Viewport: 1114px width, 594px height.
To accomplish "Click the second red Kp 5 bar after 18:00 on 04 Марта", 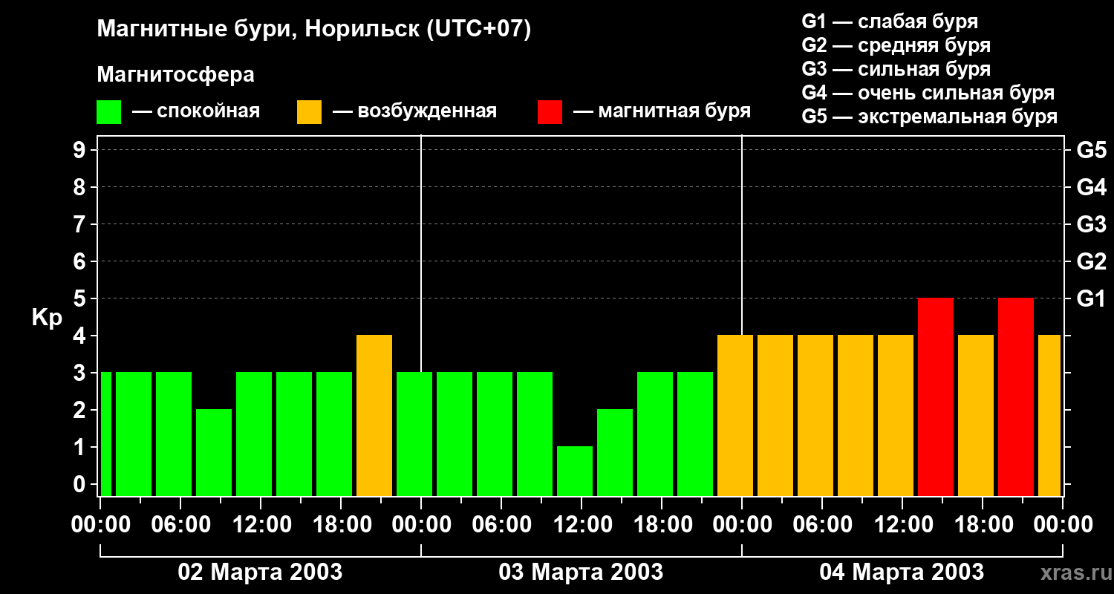I will [x=1016, y=396].
